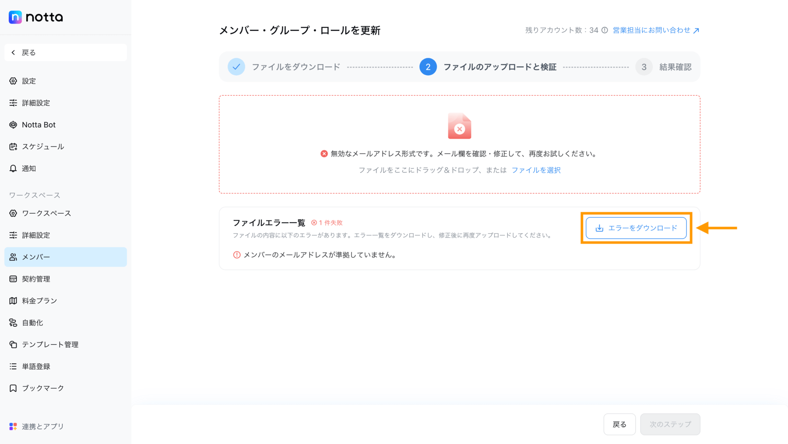The height and width of the screenshot is (444, 788).
Task: Click the external-link arrow beside 営業担当にお問い合わせ
Action: (x=696, y=31)
